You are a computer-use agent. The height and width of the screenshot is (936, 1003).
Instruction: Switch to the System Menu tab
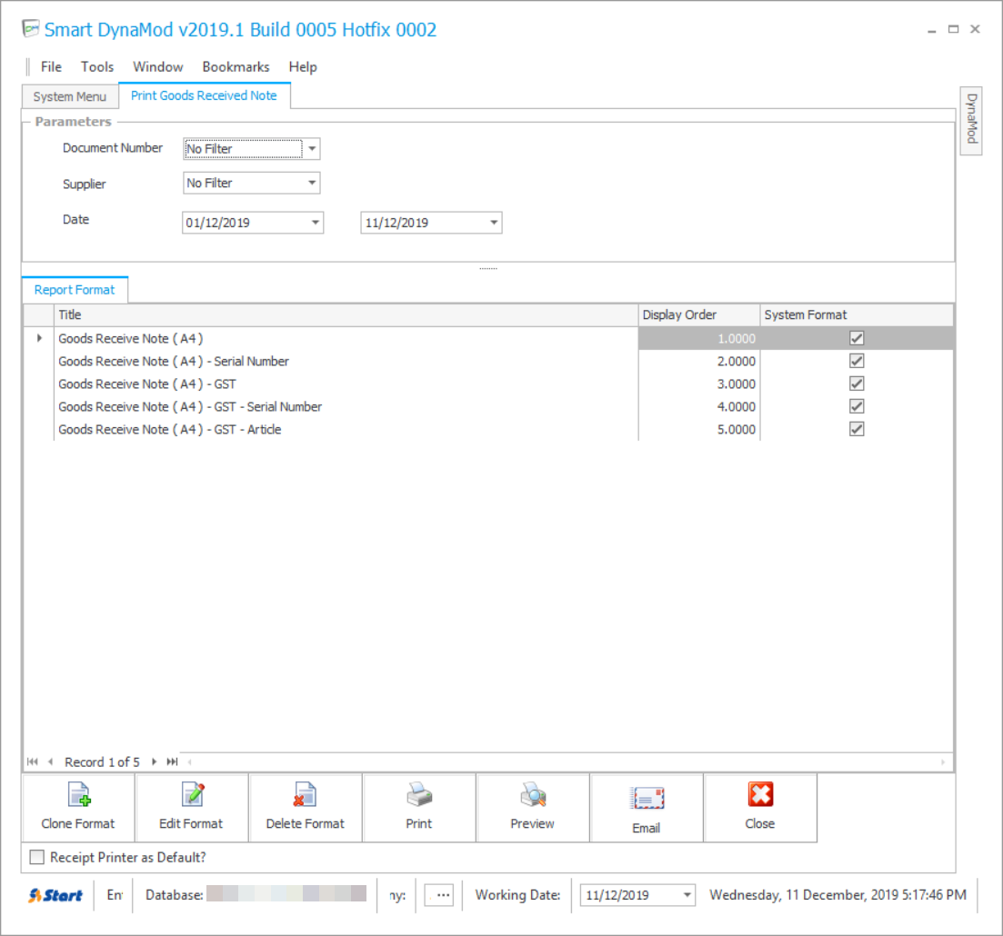coord(70,96)
